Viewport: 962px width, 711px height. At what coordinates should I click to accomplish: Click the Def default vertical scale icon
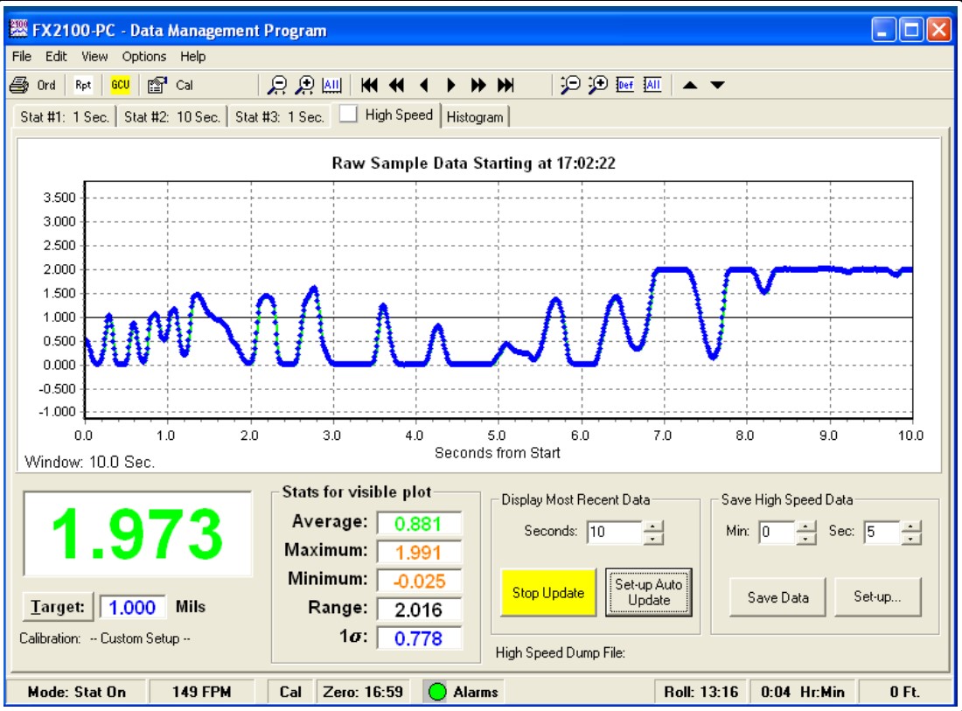(624, 85)
